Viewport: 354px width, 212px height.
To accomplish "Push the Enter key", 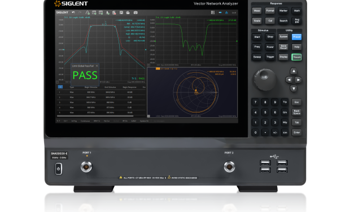I will 296,132.
